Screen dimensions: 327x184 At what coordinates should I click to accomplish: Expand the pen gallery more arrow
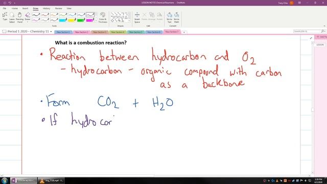pyautogui.click(x=96, y=21)
